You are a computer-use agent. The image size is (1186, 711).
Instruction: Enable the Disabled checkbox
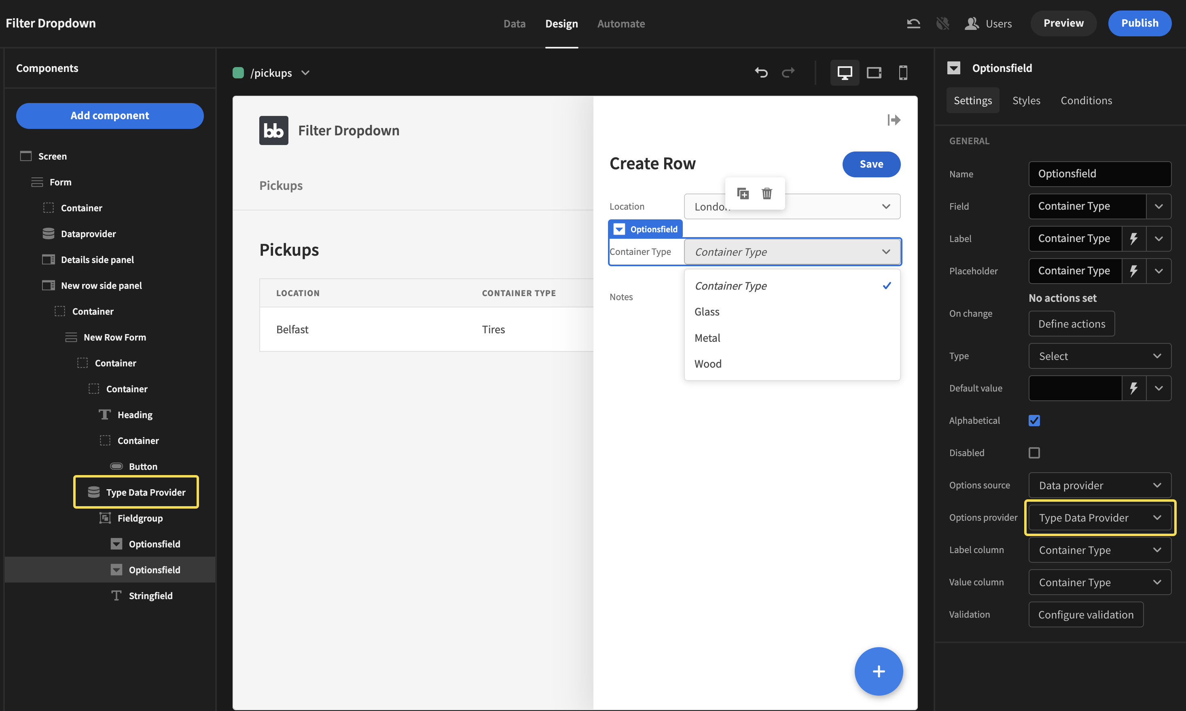click(x=1034, y=452)
